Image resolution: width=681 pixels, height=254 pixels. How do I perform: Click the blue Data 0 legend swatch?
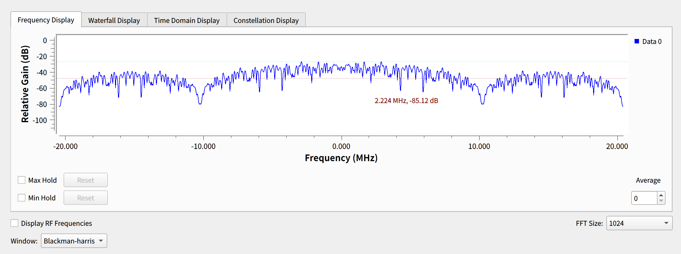tap(637, 41)
